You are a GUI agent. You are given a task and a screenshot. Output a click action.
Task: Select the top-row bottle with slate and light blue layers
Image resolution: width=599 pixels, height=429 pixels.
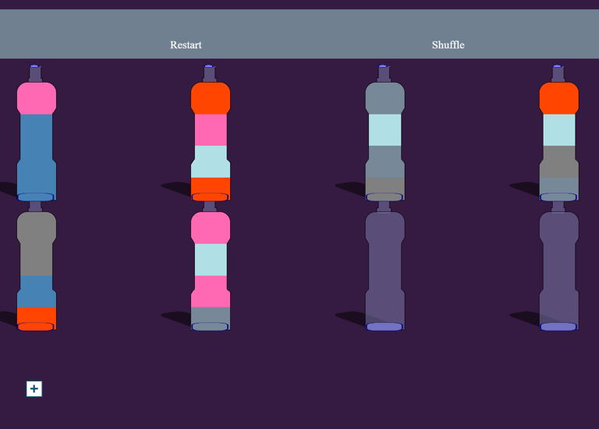(385, 133)
